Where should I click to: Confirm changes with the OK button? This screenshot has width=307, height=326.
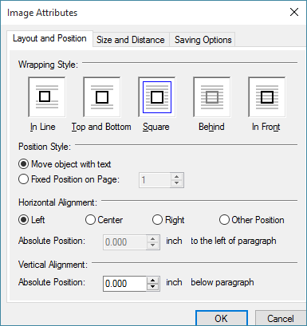222,318
